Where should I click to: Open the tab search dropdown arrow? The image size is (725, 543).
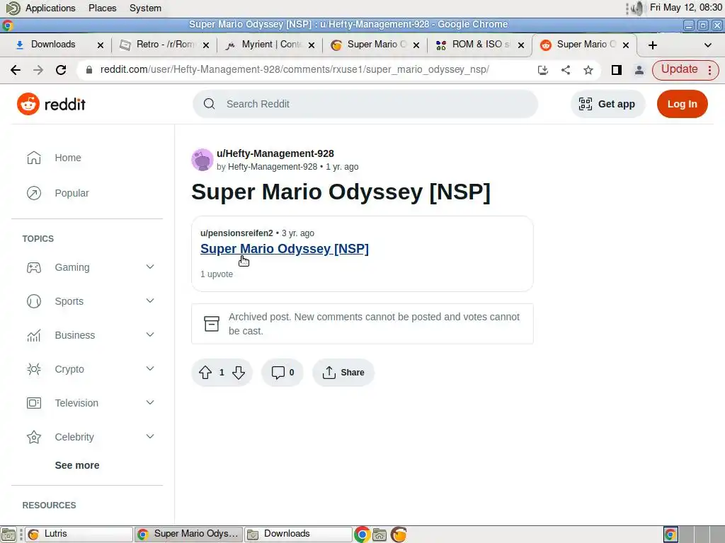[707, 45]
